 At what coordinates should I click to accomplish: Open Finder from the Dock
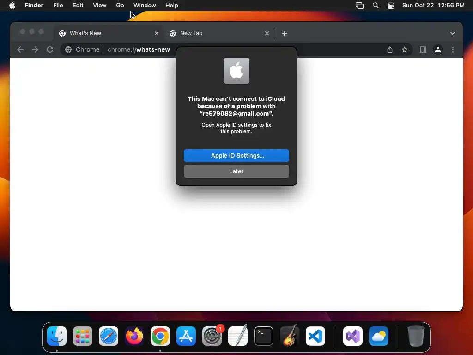click(x=57, y=336)
